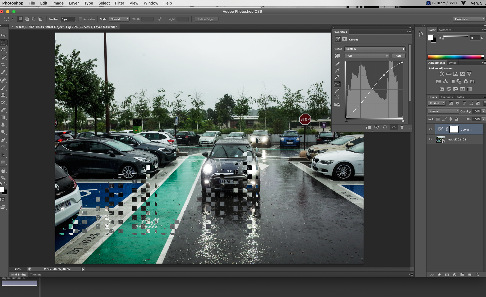
Task: Add a Black & White adjustment layer
Action: (452, 82)
